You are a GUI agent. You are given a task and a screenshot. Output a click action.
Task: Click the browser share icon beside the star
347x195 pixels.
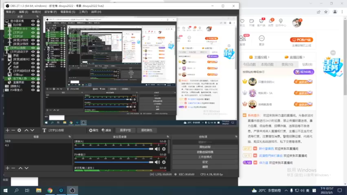318,12
